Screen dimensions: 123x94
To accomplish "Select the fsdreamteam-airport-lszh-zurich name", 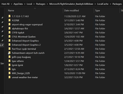I will [28, 53].
